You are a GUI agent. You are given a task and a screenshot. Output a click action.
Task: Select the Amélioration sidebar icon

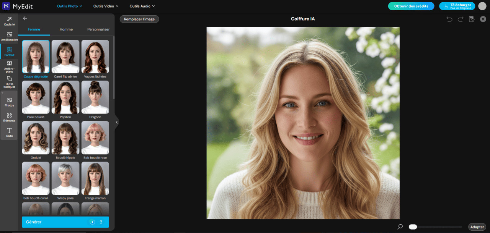point(9,36)
